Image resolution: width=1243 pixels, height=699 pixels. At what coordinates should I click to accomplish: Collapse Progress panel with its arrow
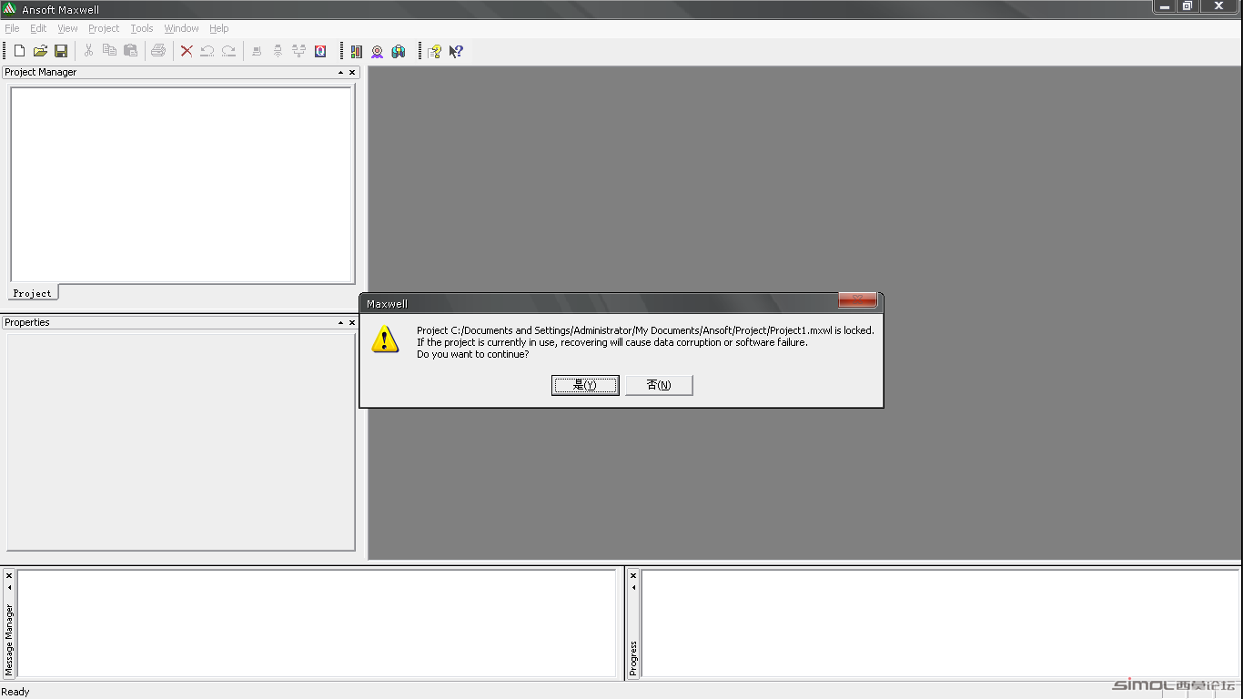pyautogui.click(x=633, y=587)
